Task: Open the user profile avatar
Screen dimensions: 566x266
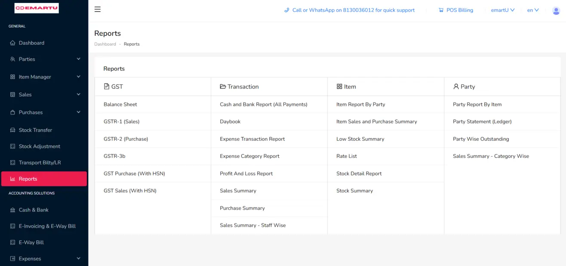Action: pos(556,10)
